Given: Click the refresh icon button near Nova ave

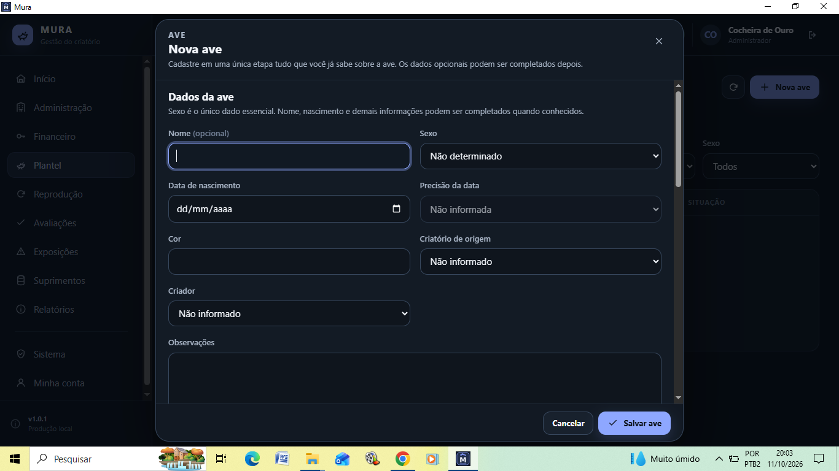Looking at the screenshot, I should pos(733,87).
